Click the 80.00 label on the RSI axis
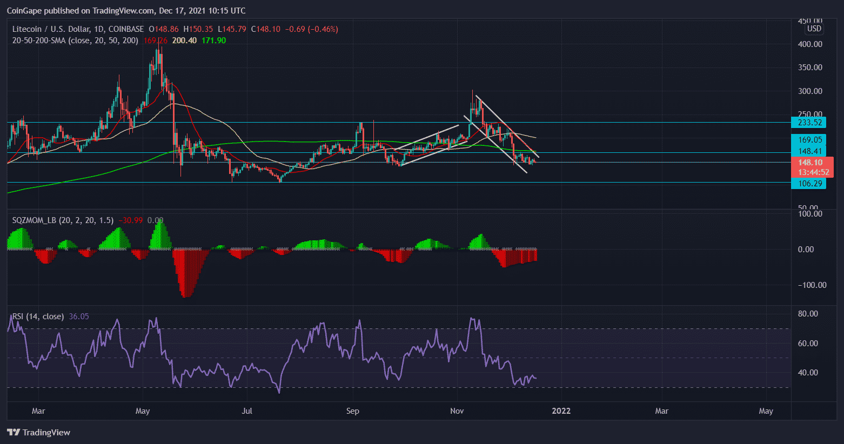The image size is (844, 444). coord(808,314)
